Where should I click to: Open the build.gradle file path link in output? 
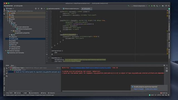click(x=90, y=68)
